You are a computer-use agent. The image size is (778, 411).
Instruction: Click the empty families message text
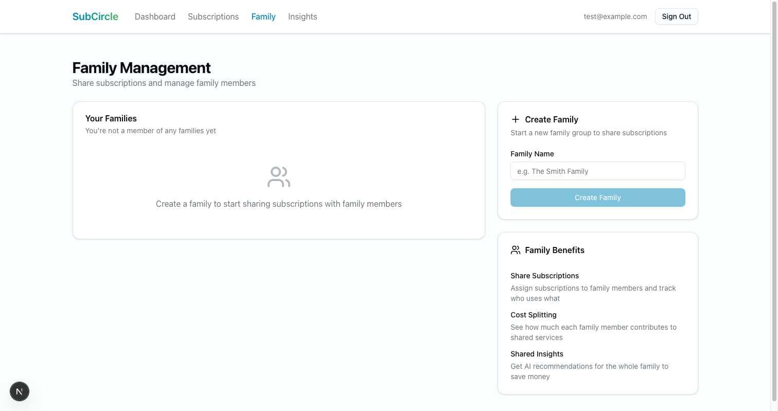(x=150, y=131)
